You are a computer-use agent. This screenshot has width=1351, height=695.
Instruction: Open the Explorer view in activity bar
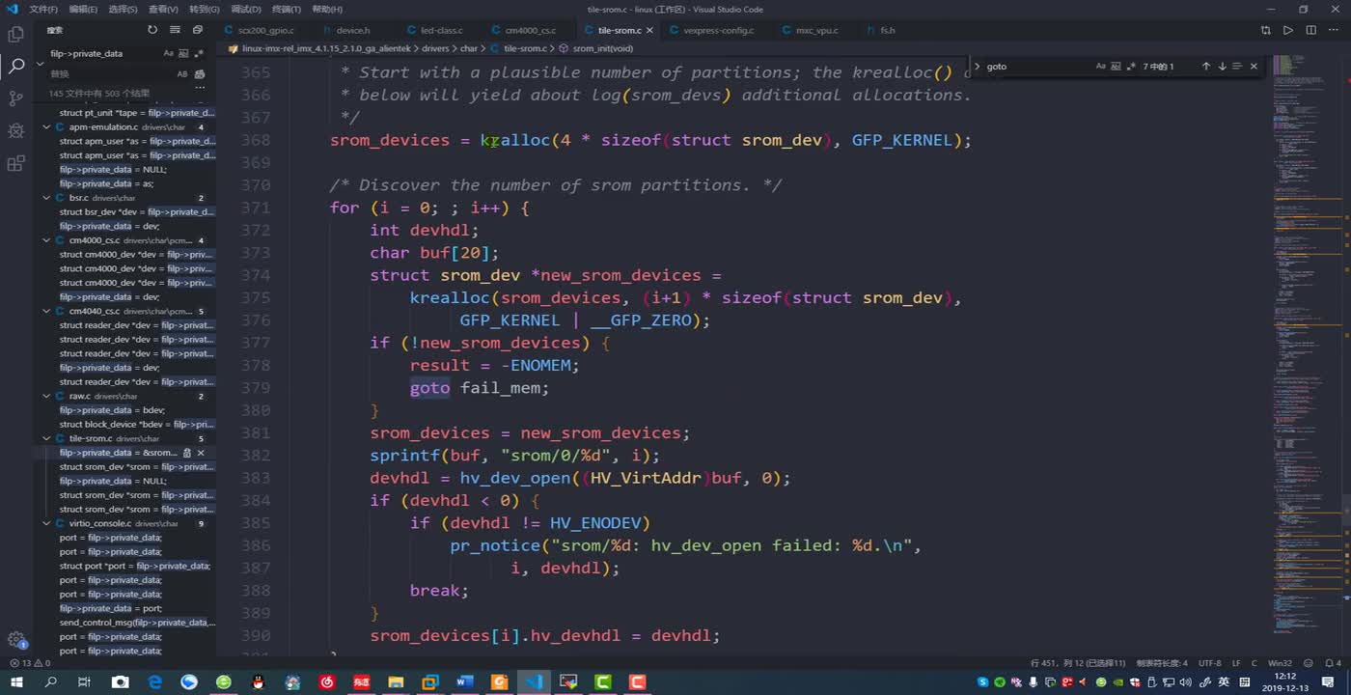15,34
